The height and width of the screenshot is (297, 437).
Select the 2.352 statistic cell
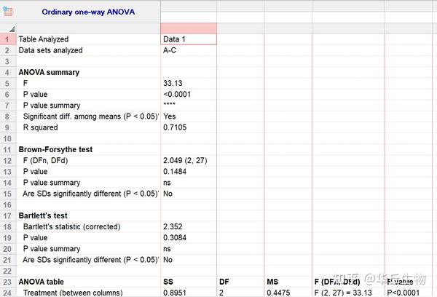tap(189, 227)
